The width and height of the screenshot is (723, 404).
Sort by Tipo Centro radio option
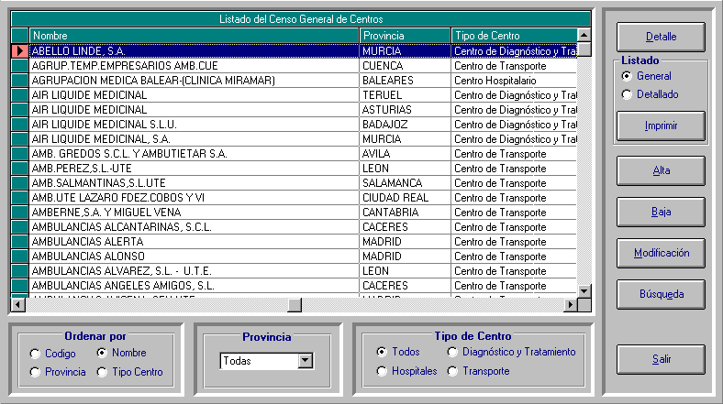[x=103, y=372]
